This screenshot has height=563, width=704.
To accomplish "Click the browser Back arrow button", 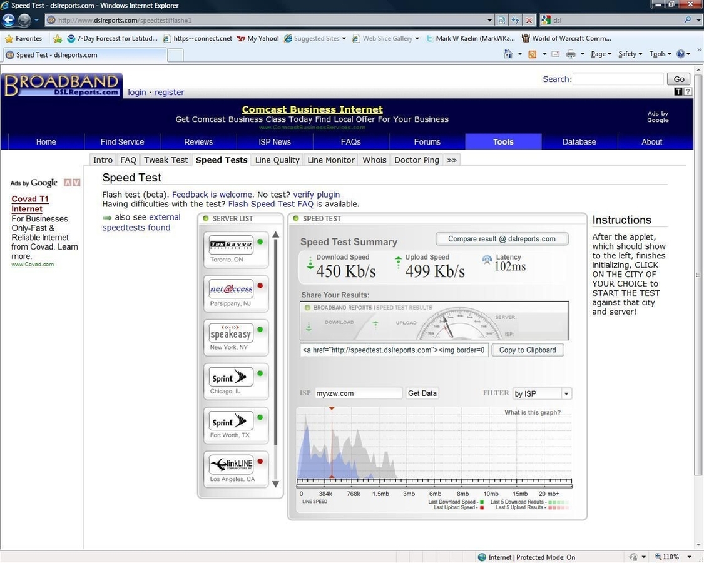I will point(9,20).
